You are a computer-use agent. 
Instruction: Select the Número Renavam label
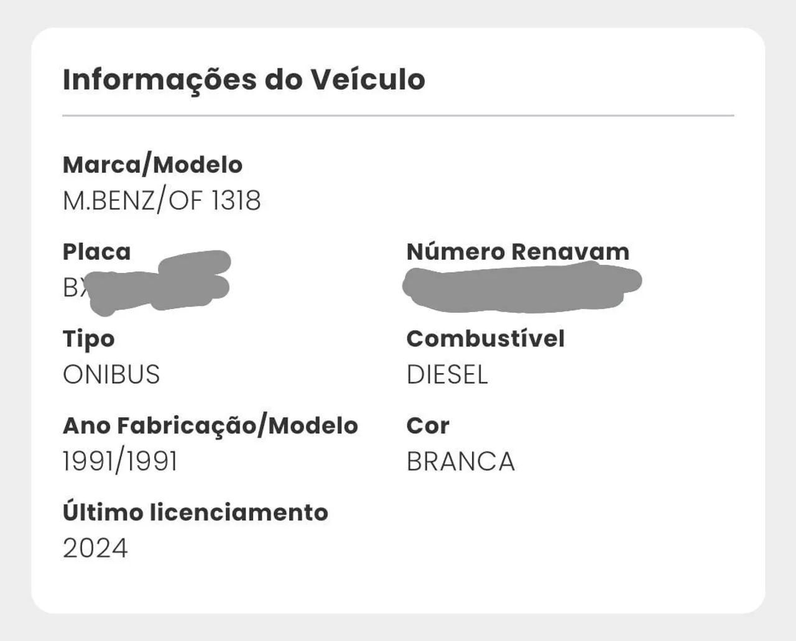(x=518, y=252)
